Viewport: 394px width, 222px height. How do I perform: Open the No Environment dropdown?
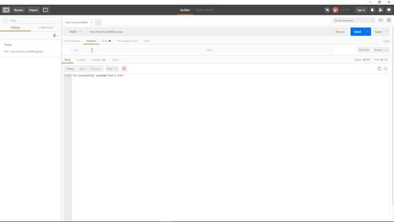354,20
